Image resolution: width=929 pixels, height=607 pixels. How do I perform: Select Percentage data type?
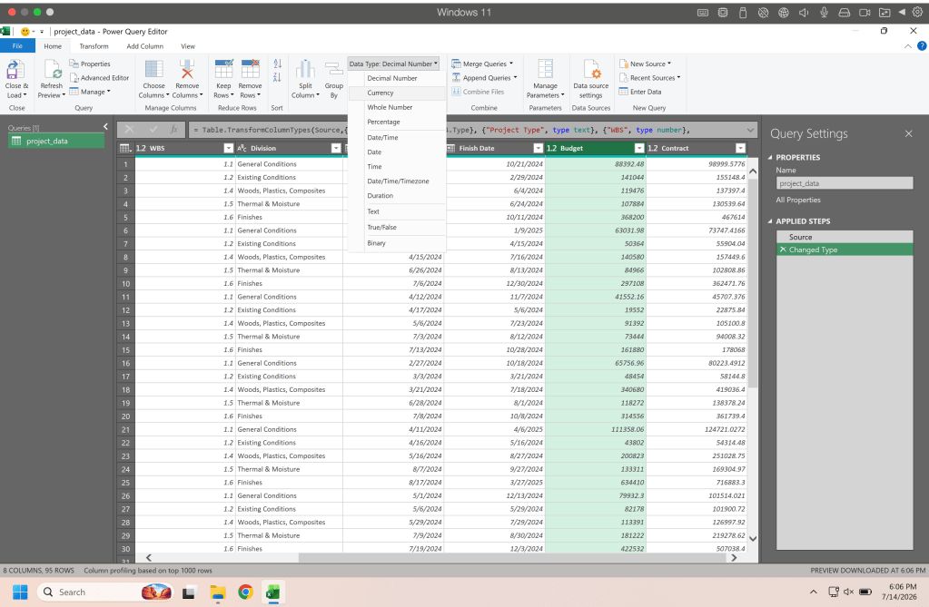tap(397, 122)
